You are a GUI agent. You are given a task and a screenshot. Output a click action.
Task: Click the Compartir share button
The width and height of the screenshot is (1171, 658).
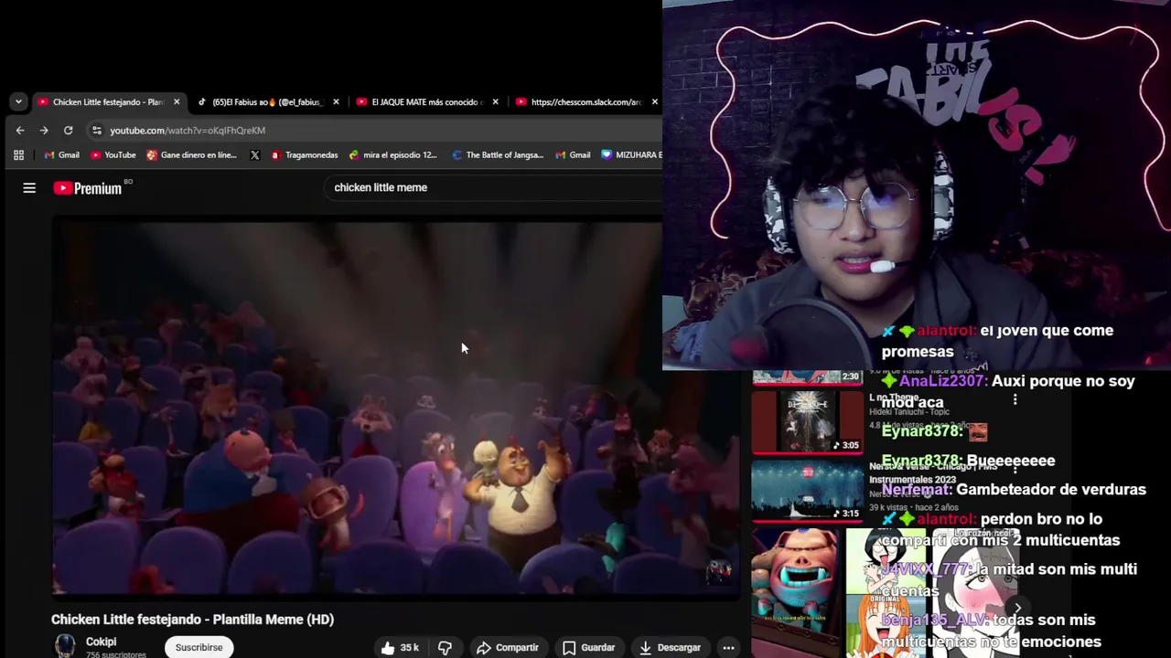508,648
